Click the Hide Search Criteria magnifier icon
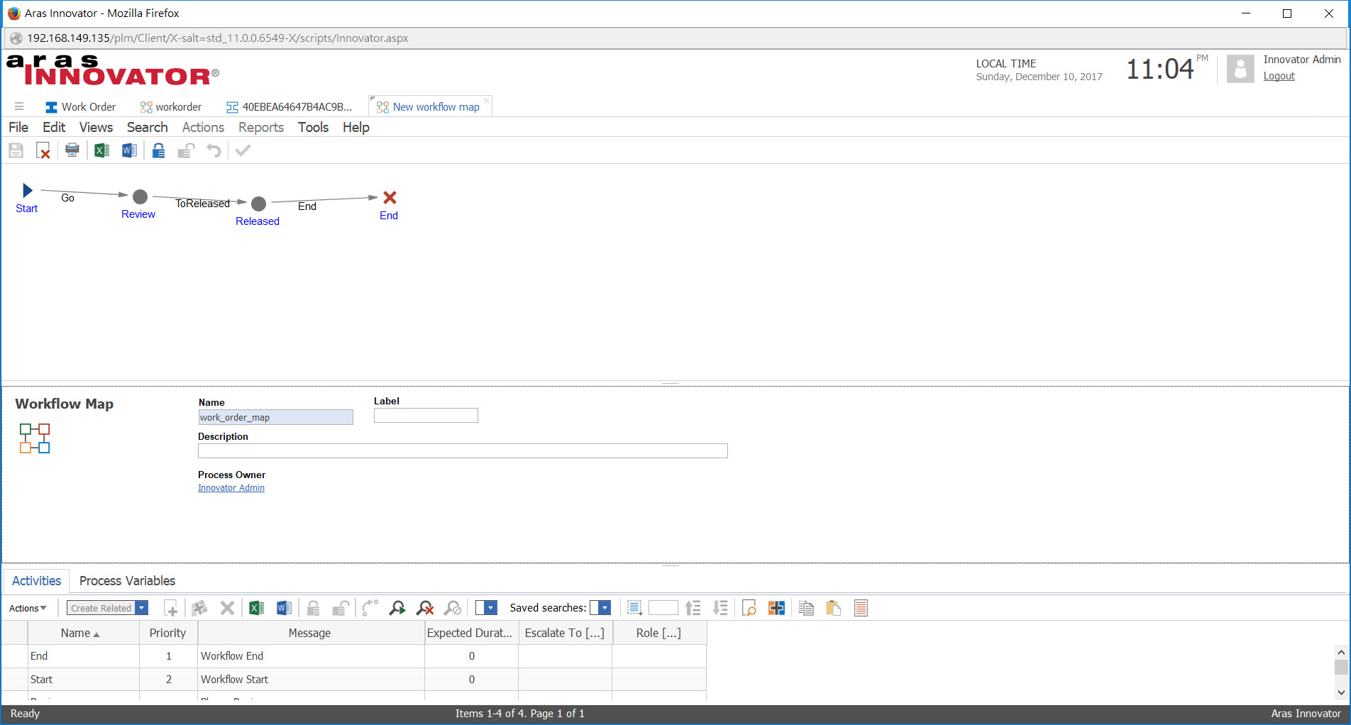Screen dimensions: 1351x725 453,608
